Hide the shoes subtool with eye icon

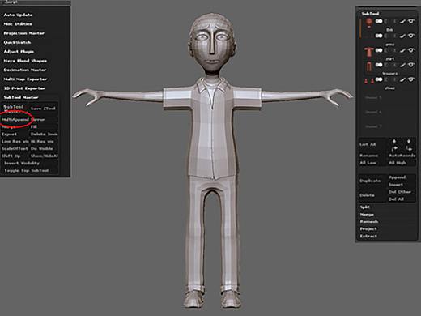coord(411,79)
